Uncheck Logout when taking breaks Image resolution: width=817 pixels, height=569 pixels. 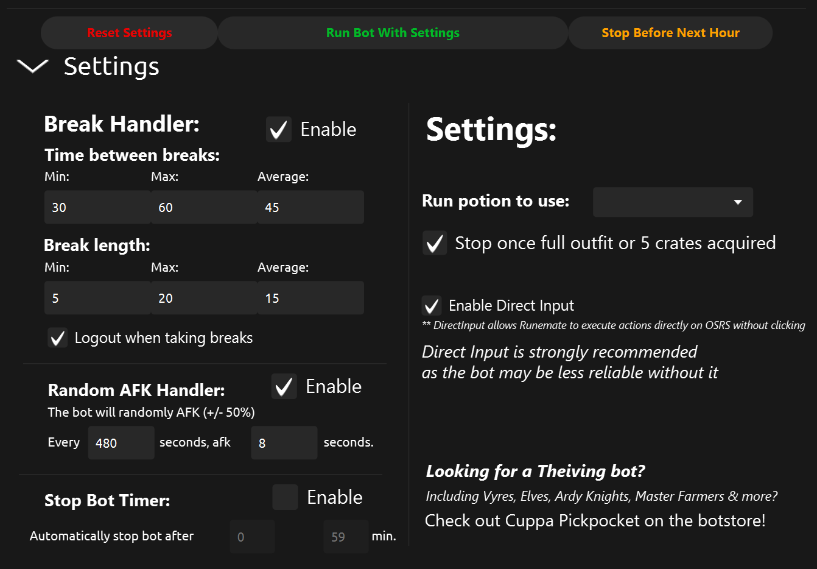pos(58,338)
